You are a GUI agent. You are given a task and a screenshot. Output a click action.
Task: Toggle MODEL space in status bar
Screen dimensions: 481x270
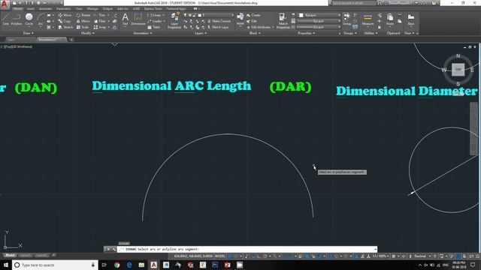(220, 256)
